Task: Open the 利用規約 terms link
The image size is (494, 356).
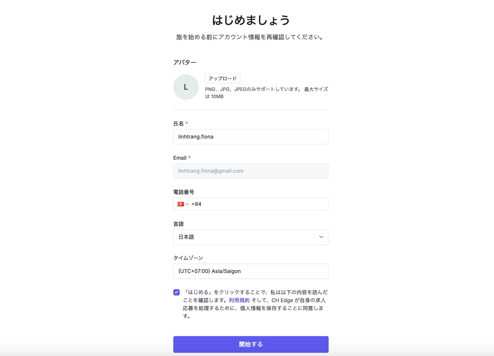Action: click(239, 300)
